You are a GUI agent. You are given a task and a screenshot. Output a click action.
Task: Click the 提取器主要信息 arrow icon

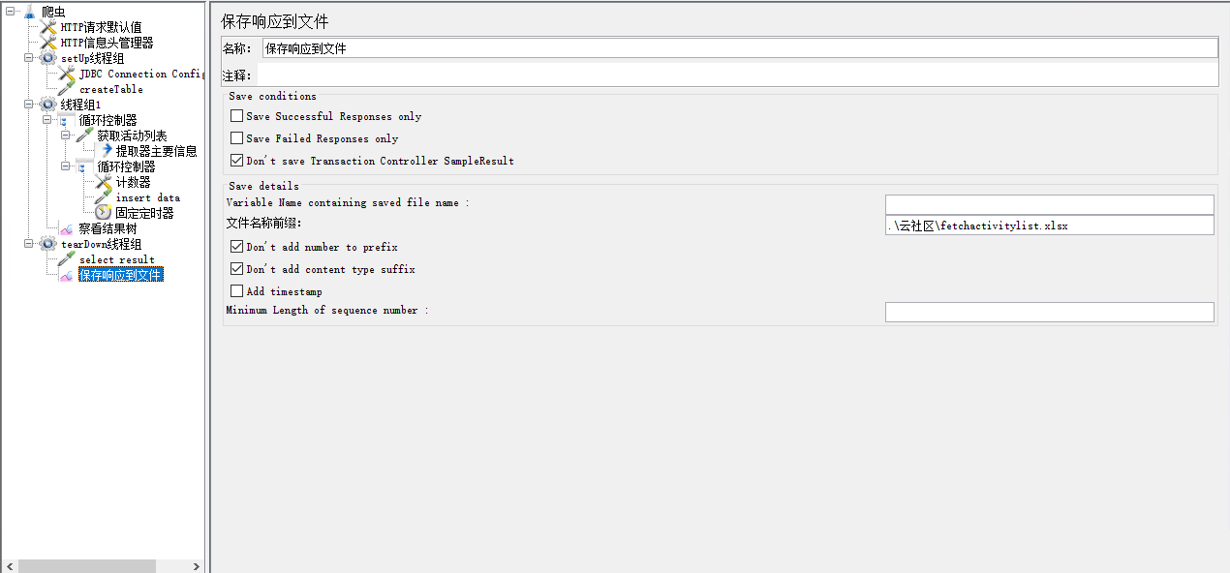pyautogui.click(x=105, y=151)
